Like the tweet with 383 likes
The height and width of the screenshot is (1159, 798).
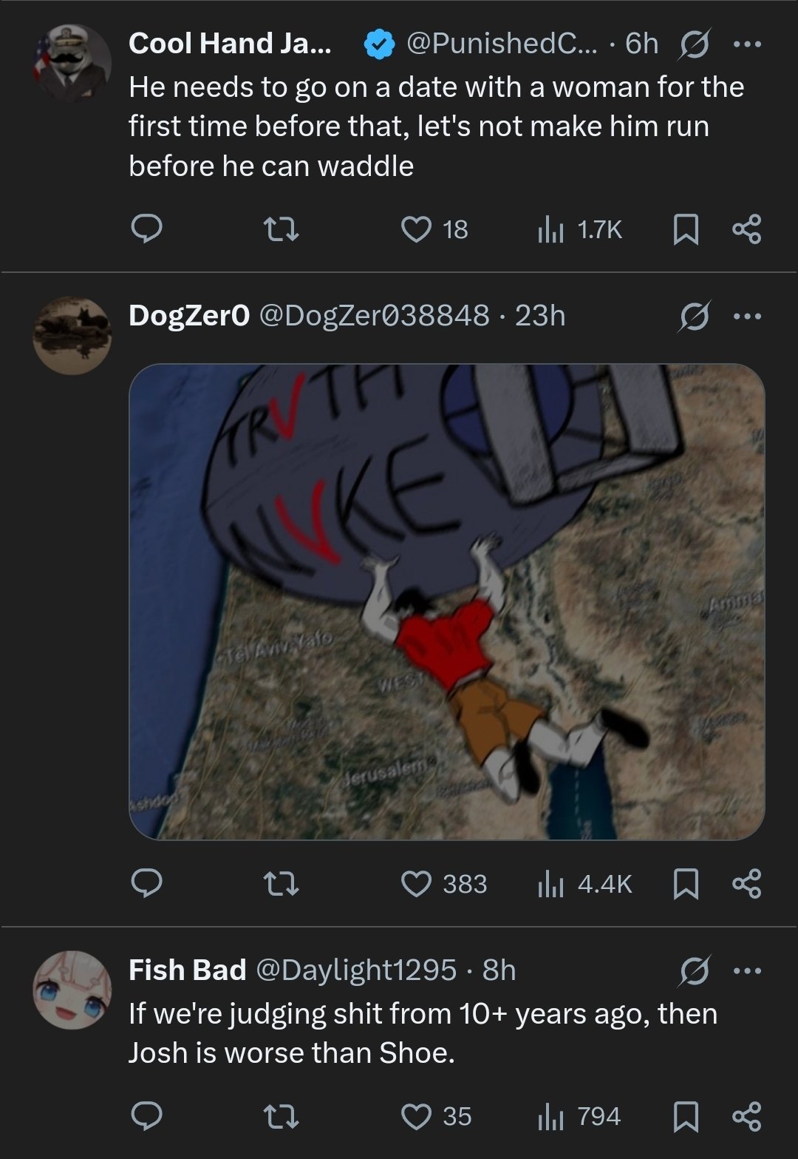coord(417,883)
